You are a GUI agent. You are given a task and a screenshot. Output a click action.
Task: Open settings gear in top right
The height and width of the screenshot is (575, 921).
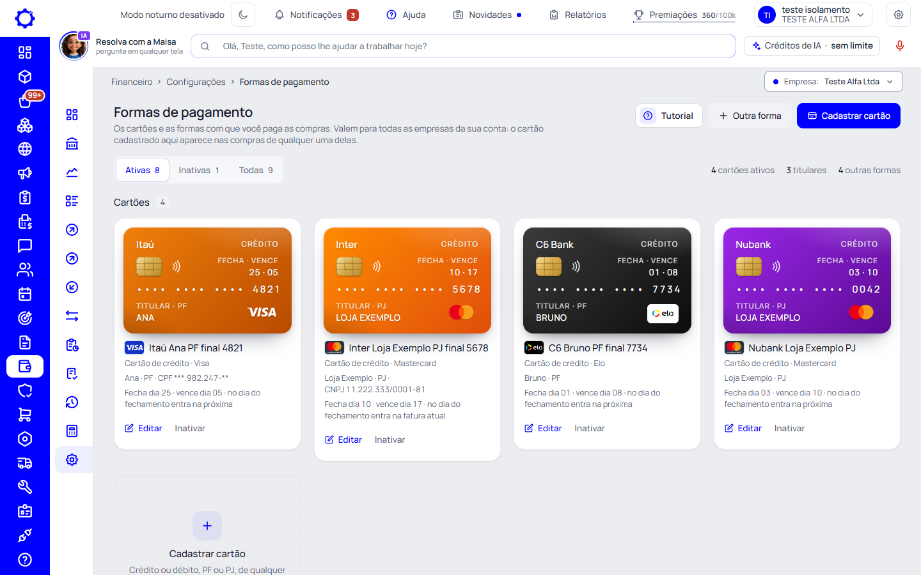[x=899, y=15]
